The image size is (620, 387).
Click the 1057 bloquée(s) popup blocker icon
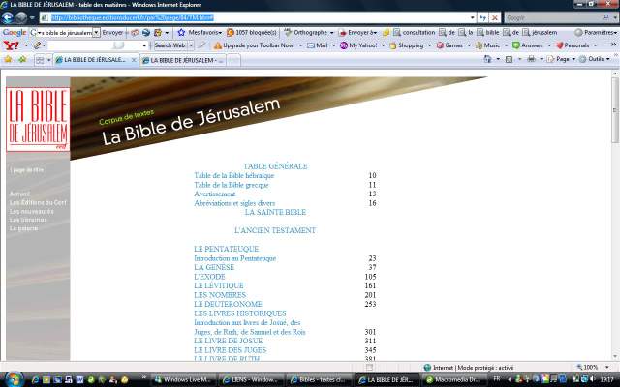231,32
